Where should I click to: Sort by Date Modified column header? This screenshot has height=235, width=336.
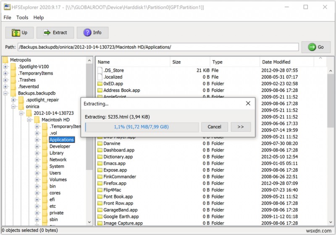point(287,62)
